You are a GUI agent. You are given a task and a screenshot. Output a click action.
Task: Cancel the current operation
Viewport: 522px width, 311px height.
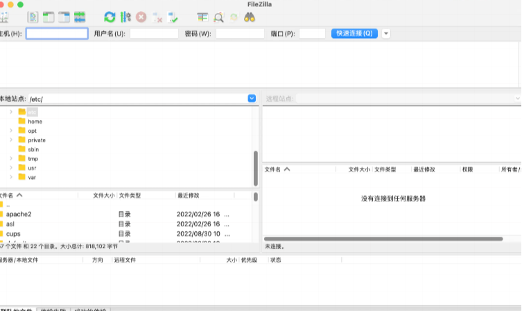(141, 17)
